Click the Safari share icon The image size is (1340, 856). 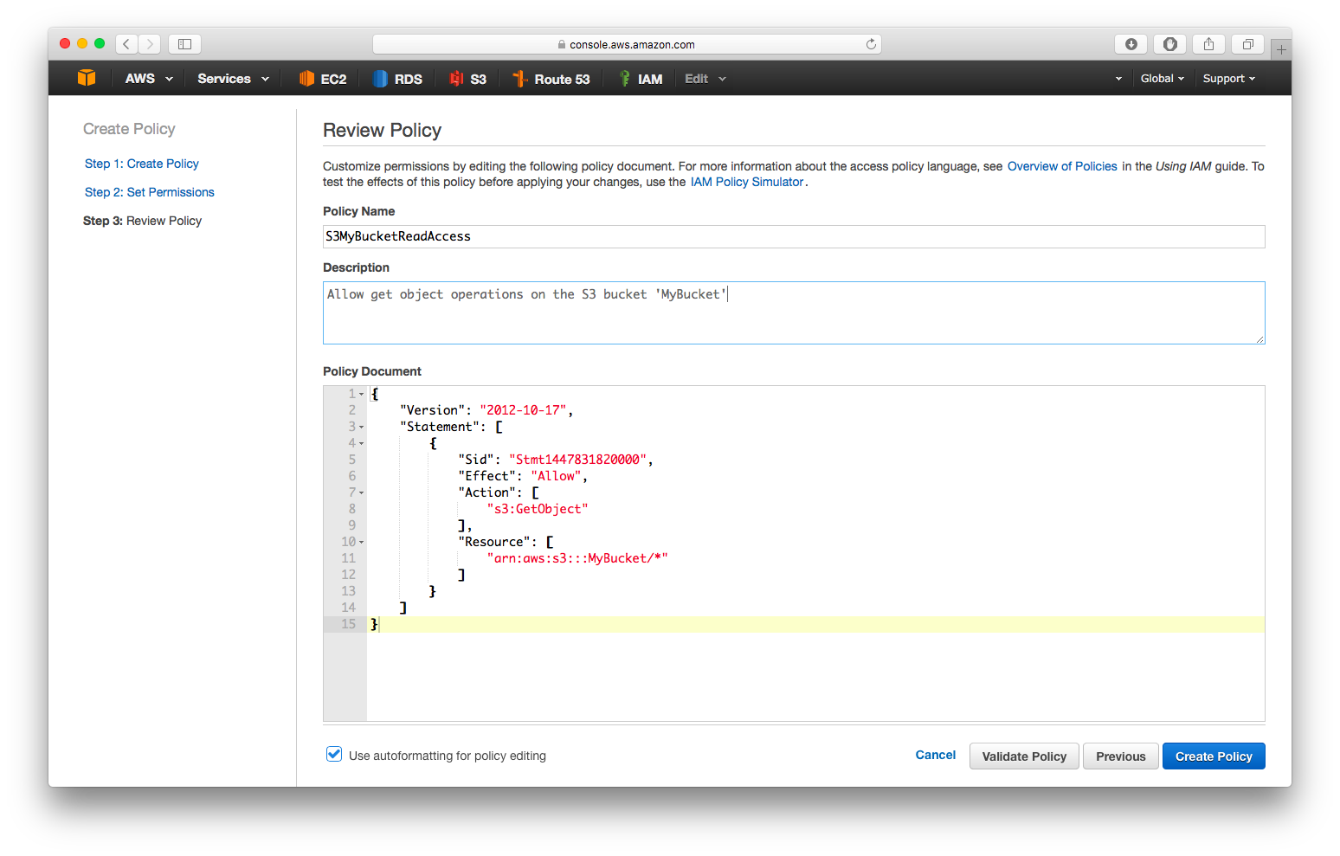tap(1208, 44)
